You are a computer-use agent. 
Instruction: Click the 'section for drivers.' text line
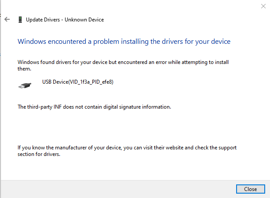coord(39,154)
